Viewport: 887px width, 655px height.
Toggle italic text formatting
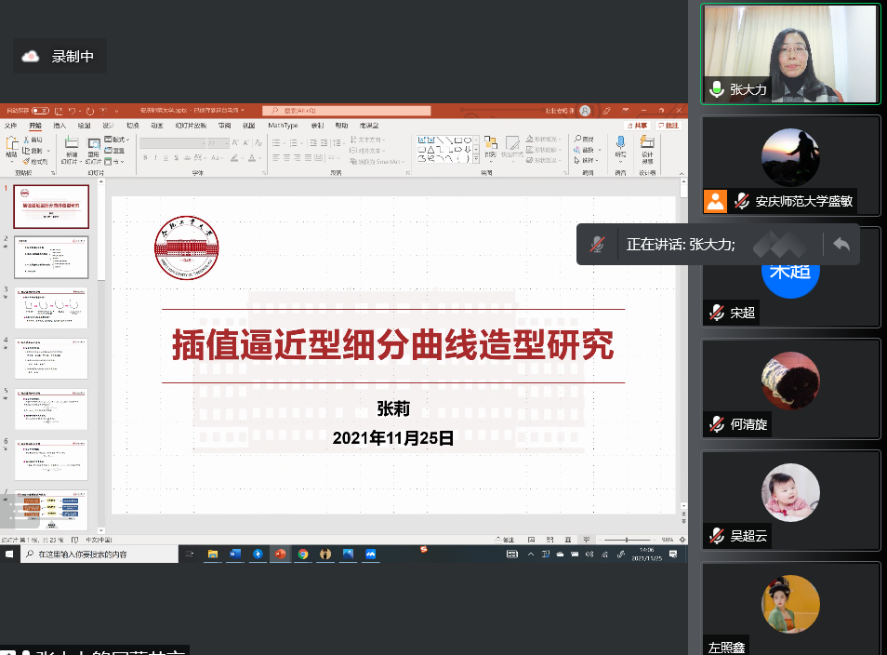click(155, 159)
